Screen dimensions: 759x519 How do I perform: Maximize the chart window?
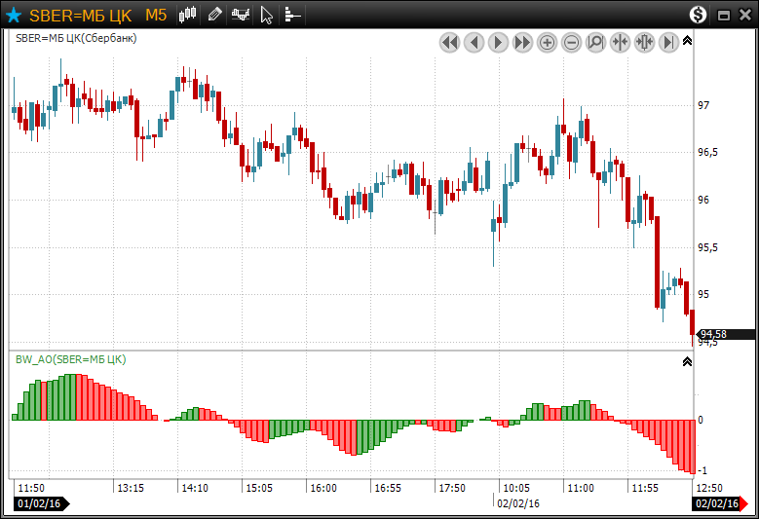click(723, 15)
